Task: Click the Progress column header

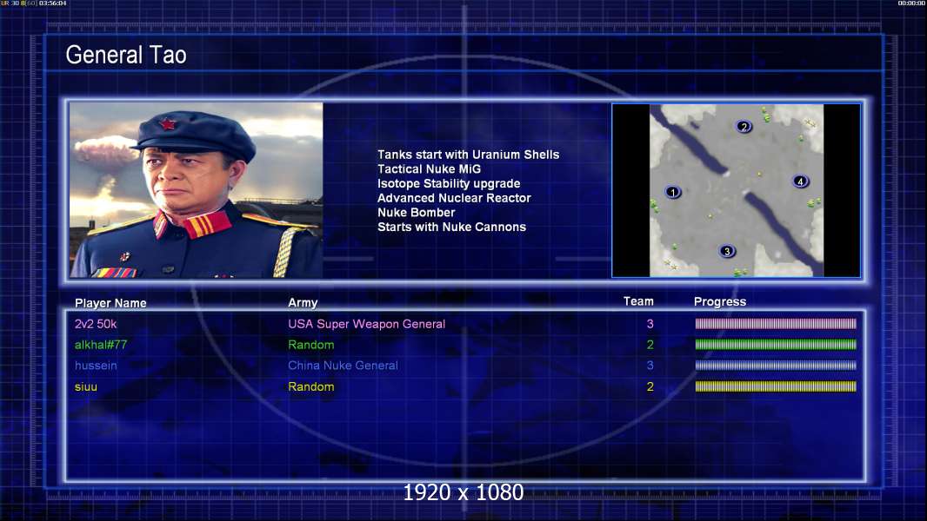Action: tap(719, 301)
